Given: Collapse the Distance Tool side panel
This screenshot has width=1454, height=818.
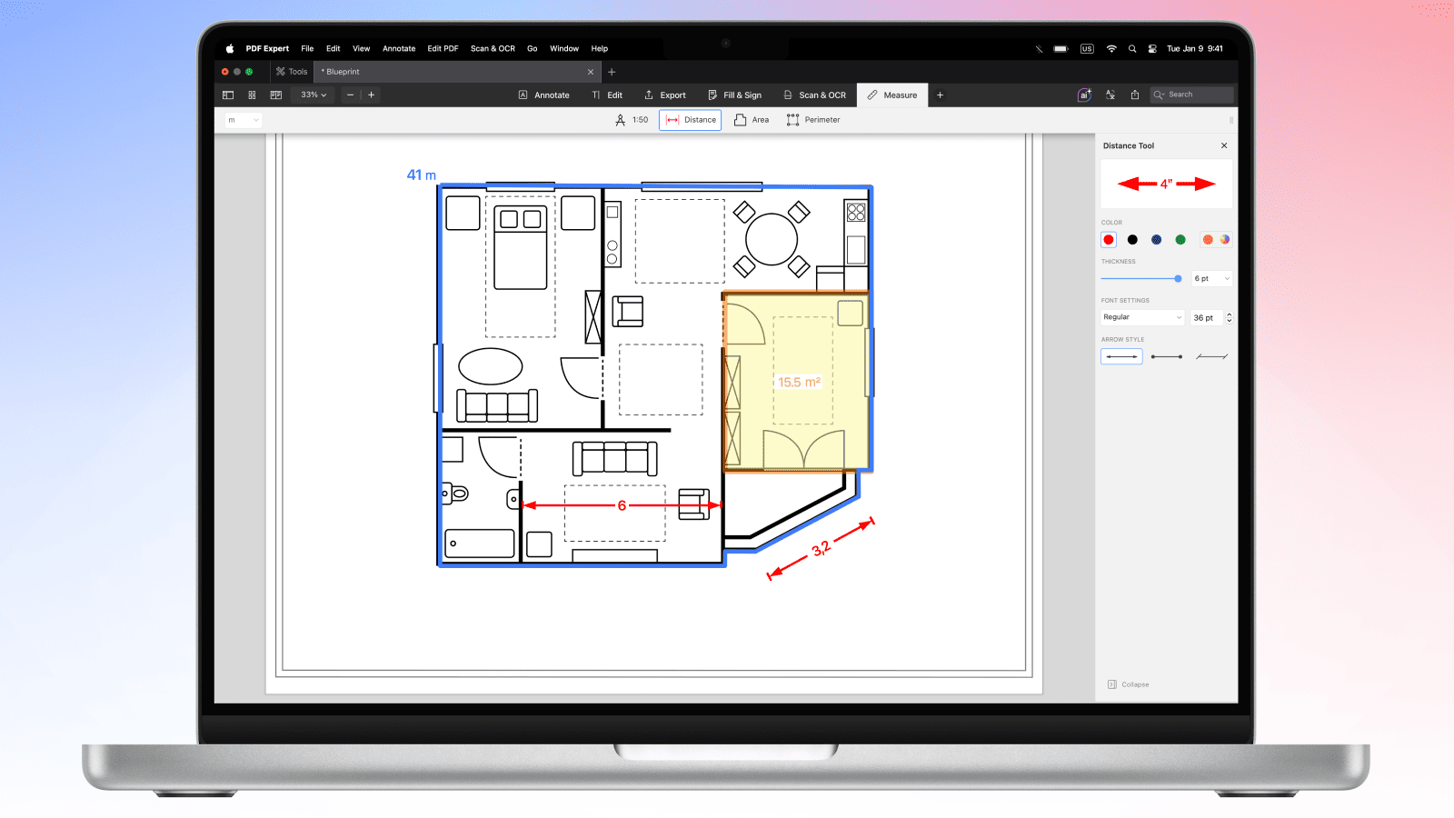Looking at the screenshot, I should click(1128, 684).
